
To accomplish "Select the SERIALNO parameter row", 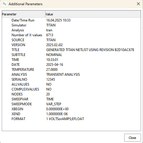I will click(x=71, y=79).
